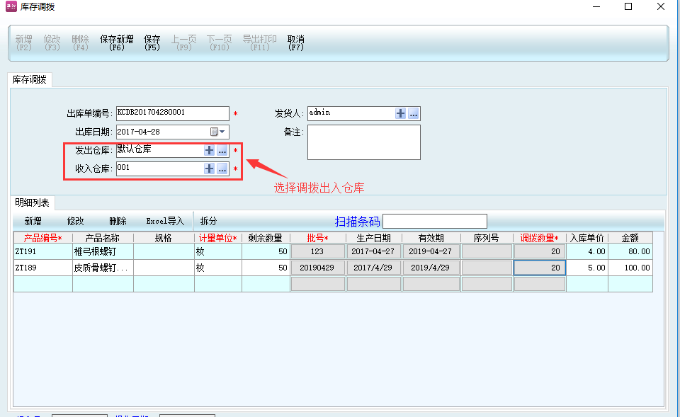The width and height of the screenshot is (680, 417).
Task: Click plus icon beside 收入仓库 field
Action: point(209,168)
